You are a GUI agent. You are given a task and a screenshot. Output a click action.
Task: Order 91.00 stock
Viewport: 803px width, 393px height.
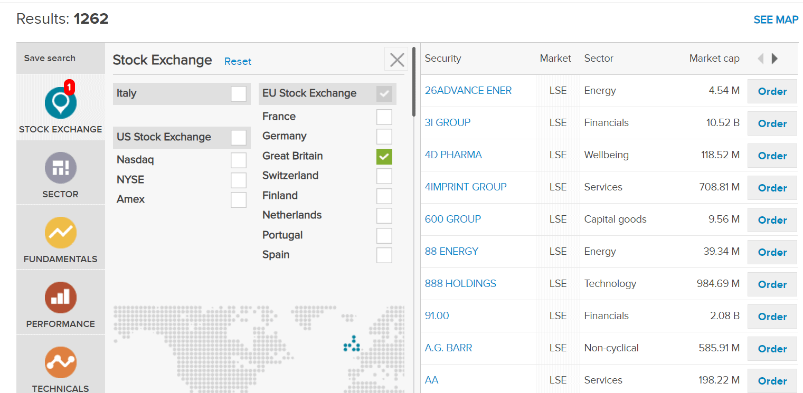click(772, 317)
